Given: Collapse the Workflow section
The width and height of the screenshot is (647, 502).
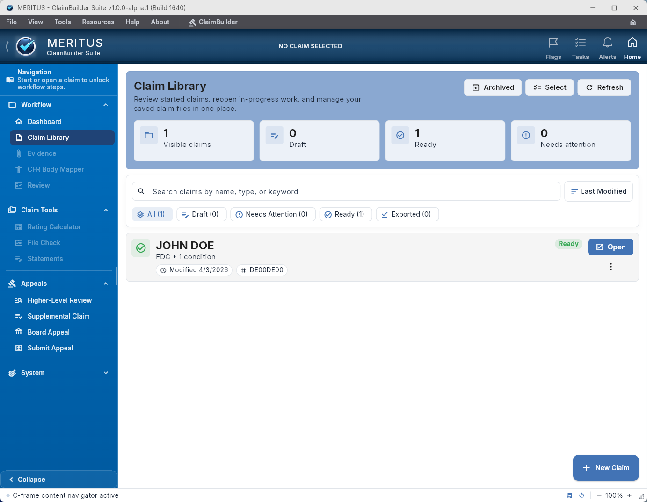Looking at the screenshot, I should 105,105.
